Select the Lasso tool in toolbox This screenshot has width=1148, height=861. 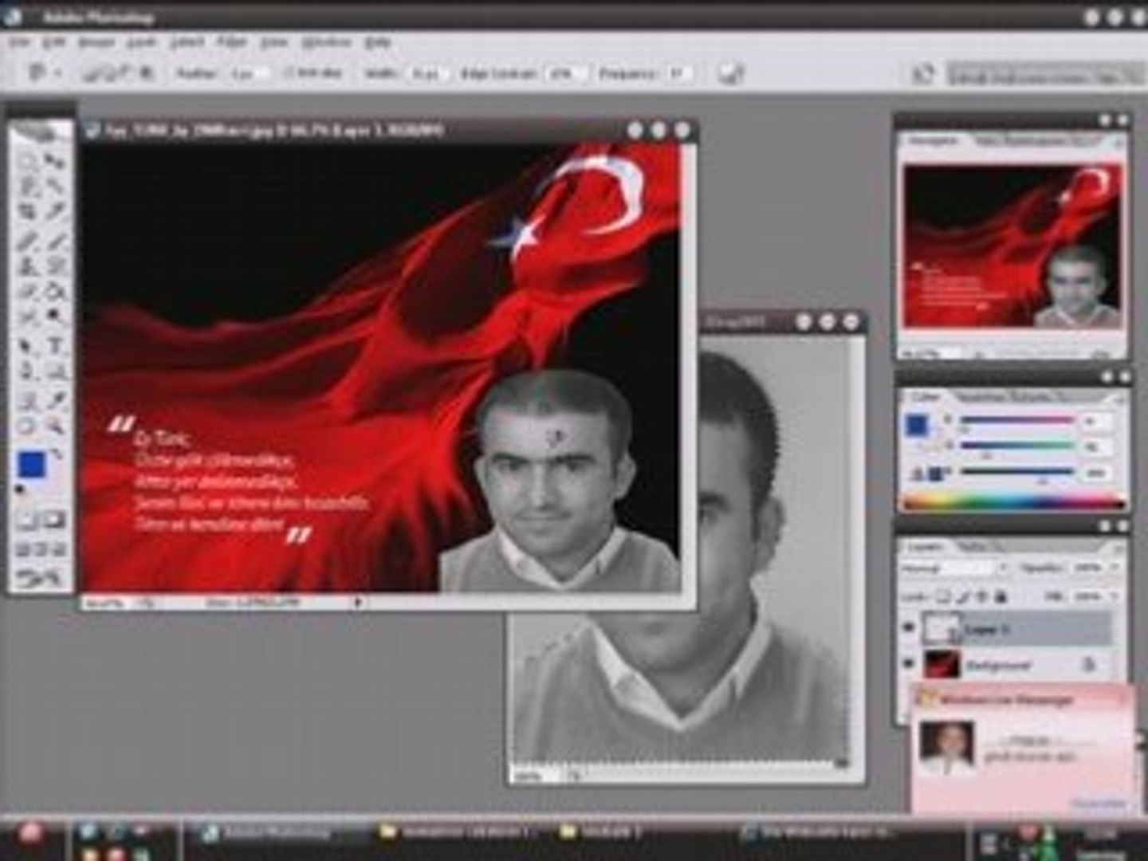click(27, 187)
